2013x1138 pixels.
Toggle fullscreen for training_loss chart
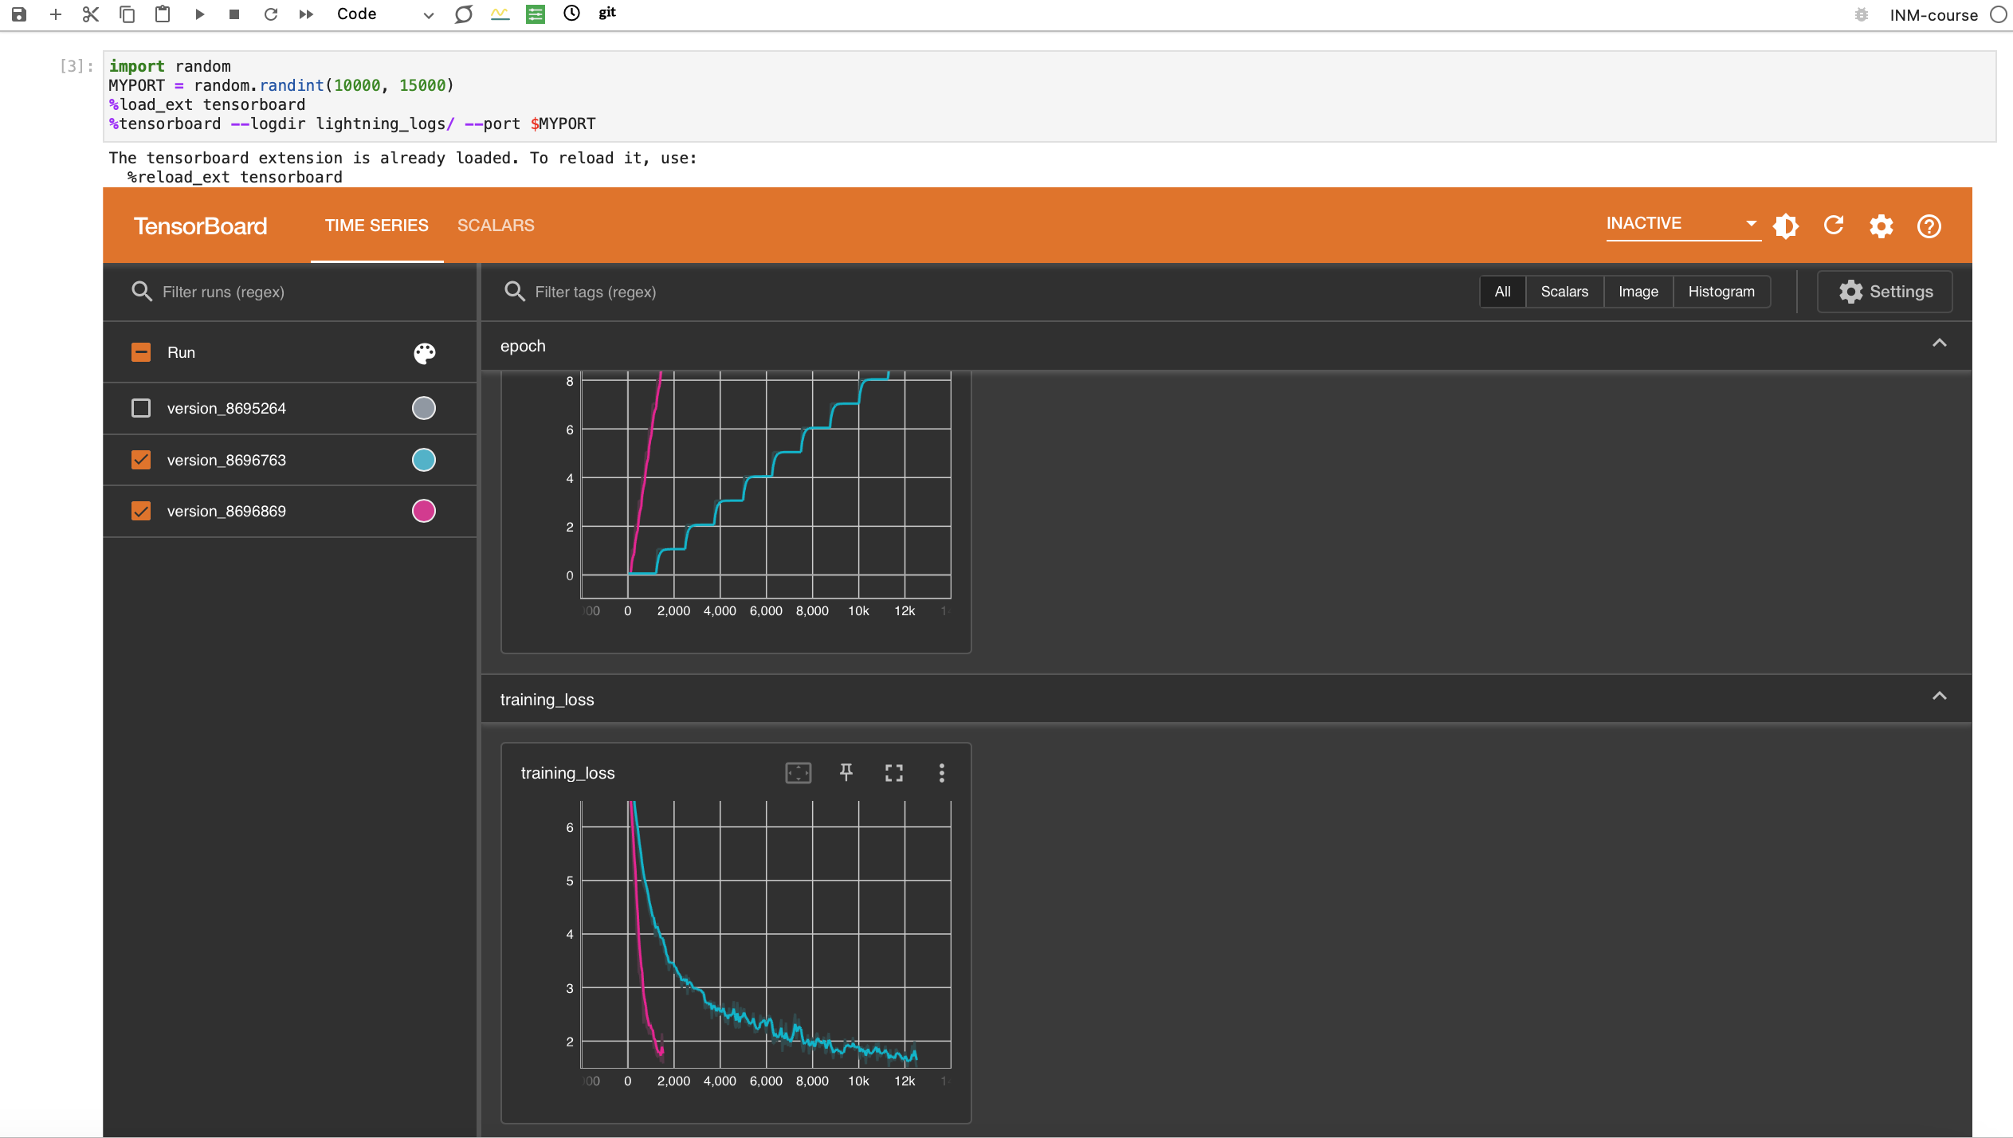(894, 772)
